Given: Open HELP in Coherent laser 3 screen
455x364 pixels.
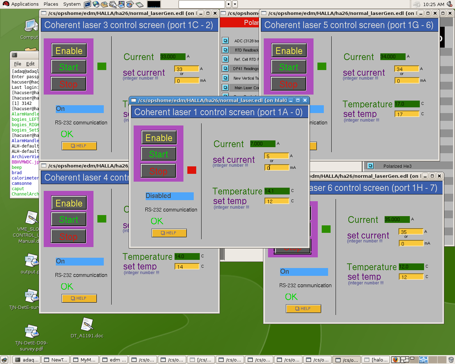Looking at the screenshot, I should (79, 146).
